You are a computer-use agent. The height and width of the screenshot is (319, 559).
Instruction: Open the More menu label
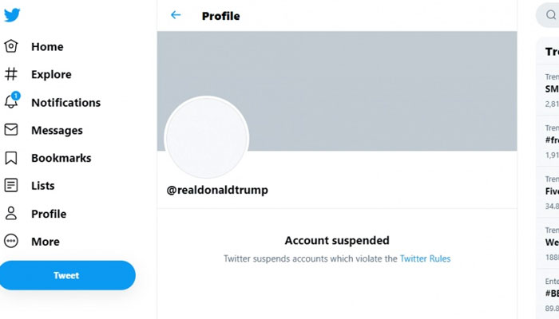46,242
